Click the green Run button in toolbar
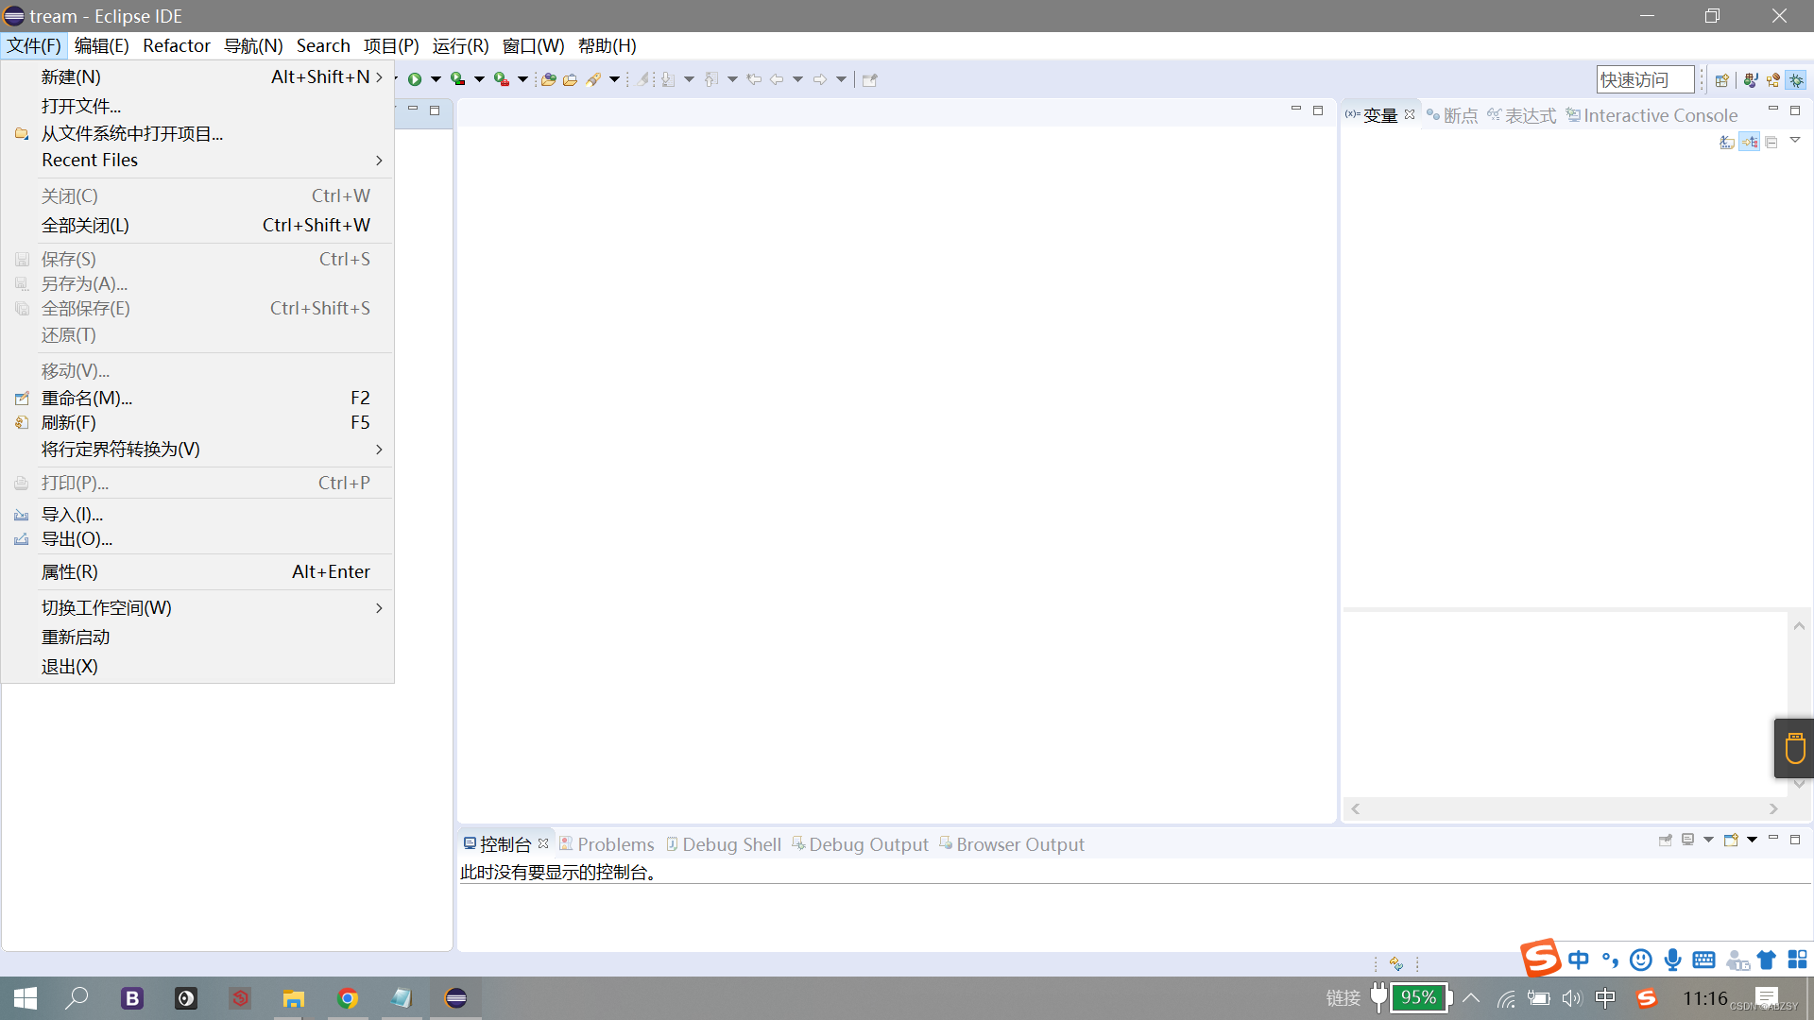 coord(415,79)
